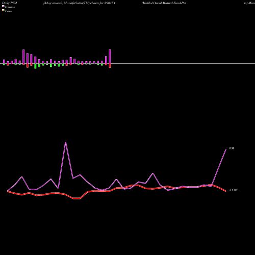Click the end point of the magenta volume line
This screenshot has height=255, width=255.
[226, 149]
